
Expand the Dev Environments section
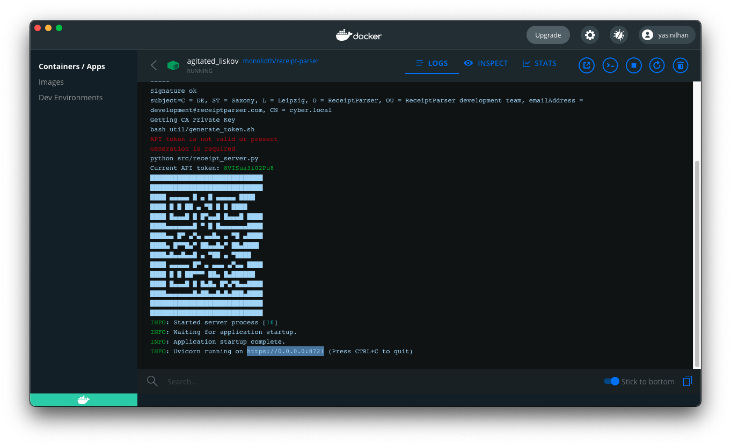71,97
